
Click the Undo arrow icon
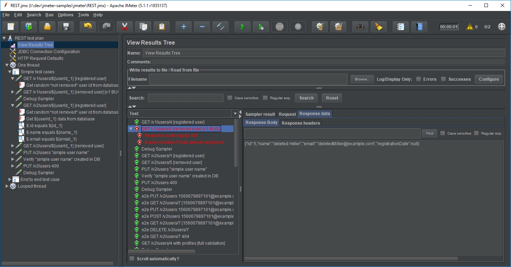[x=88, y=27]
